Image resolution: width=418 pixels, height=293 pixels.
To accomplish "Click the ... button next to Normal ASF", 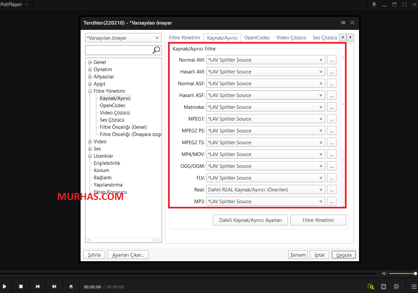I will coord(332,84).
